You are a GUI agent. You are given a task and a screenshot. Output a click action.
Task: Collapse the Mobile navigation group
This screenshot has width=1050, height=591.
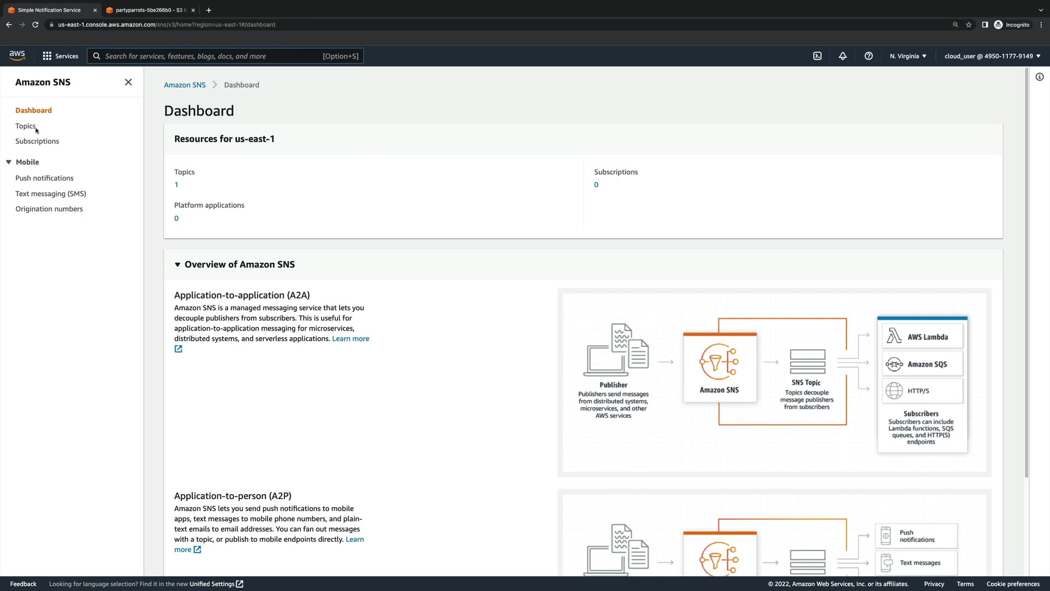pyautogui.click(x=9, y=162)
